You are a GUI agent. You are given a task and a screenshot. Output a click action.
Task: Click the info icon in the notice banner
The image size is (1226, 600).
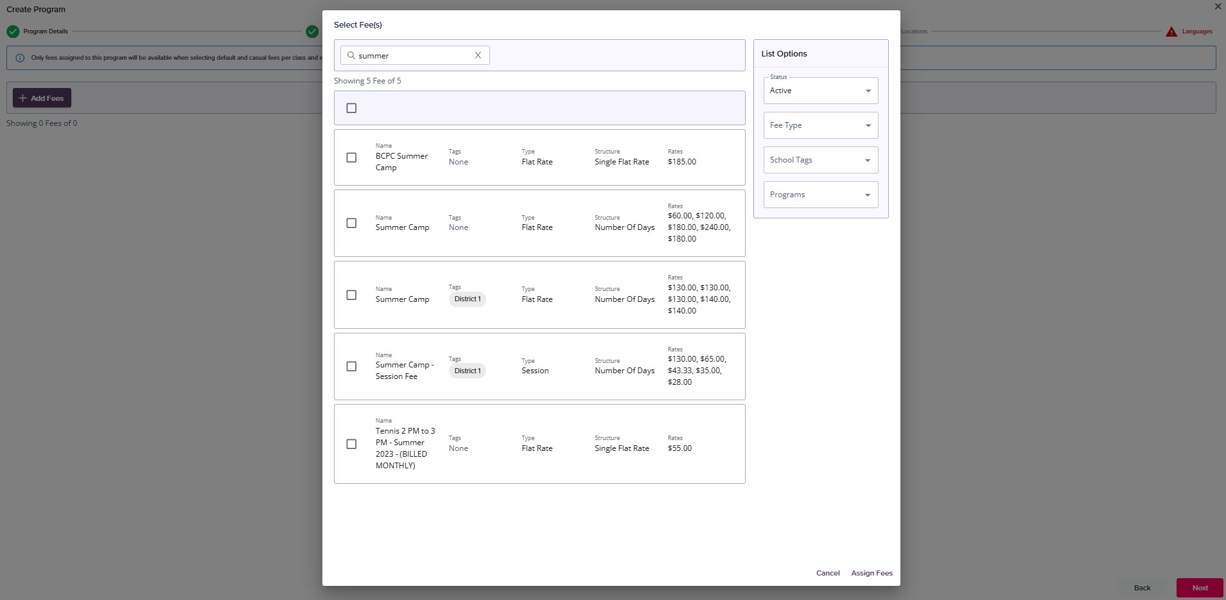point(20,58)
